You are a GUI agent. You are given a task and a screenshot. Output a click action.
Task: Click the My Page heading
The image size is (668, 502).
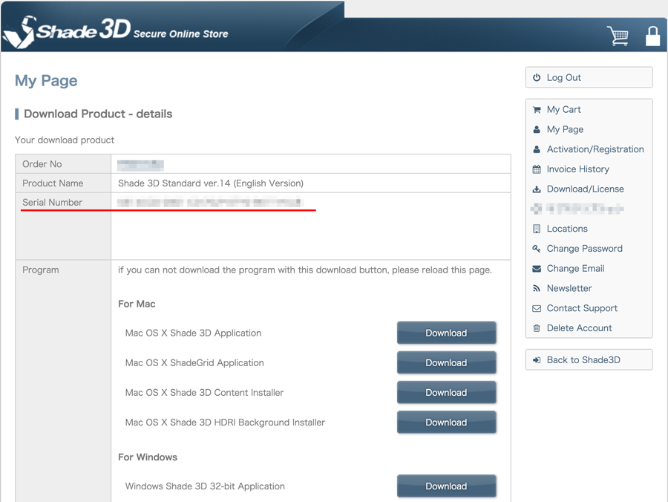tap(46, 80)
